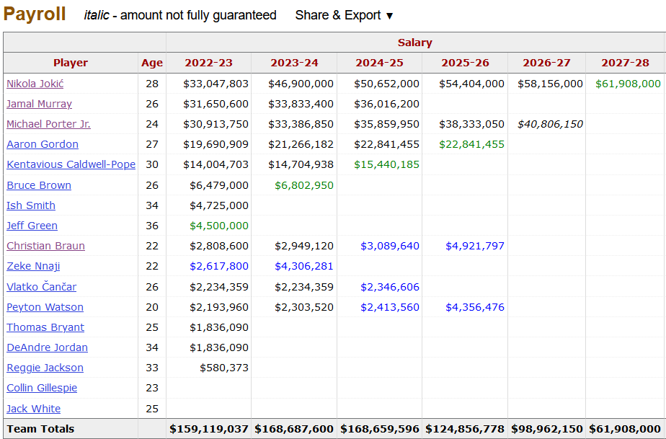The width and height of the screenshot is (666, 439).
Task: Select Reggie Jackson's $580,373 salary
Action: coord(224,368)
